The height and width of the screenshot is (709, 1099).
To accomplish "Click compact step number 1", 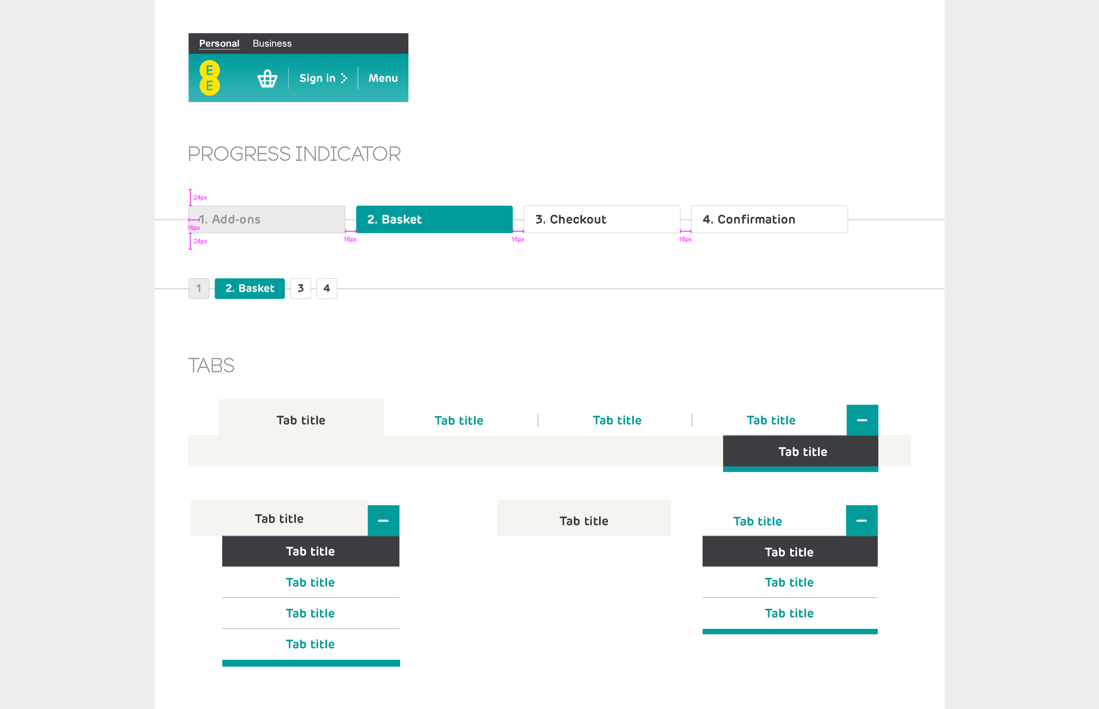I will coord(199,288).
